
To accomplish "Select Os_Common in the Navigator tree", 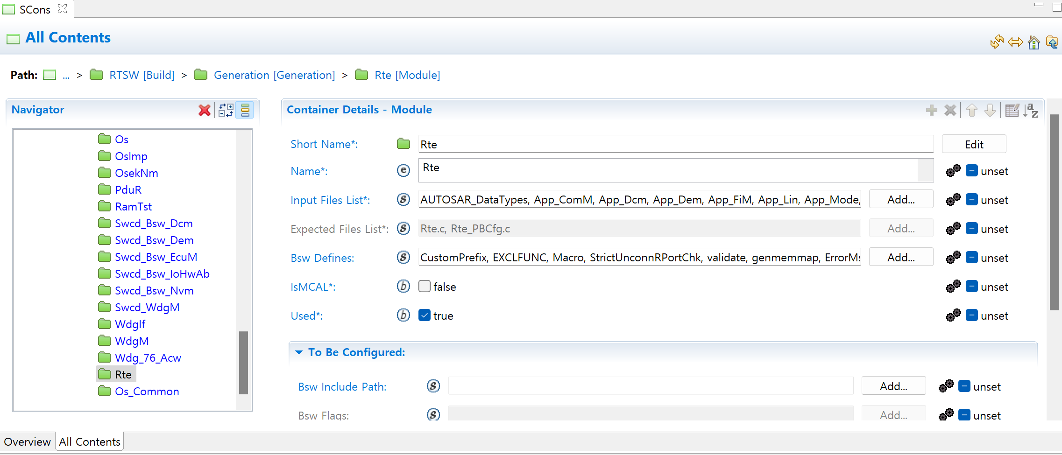I will click(x=147, y=392).
